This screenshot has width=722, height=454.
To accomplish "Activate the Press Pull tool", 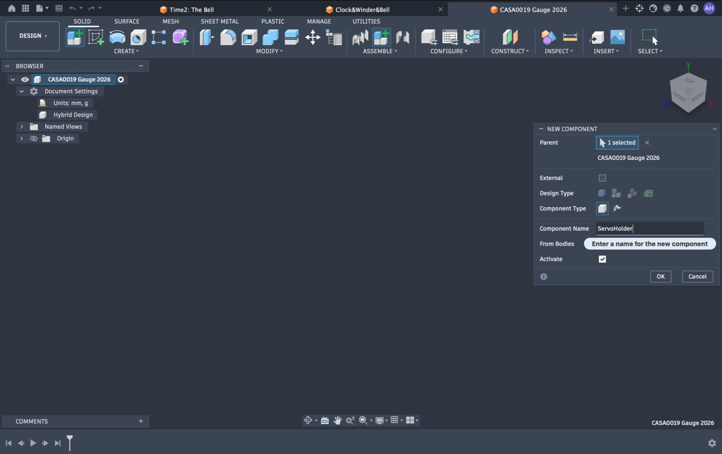I will (x=207, y=37).
